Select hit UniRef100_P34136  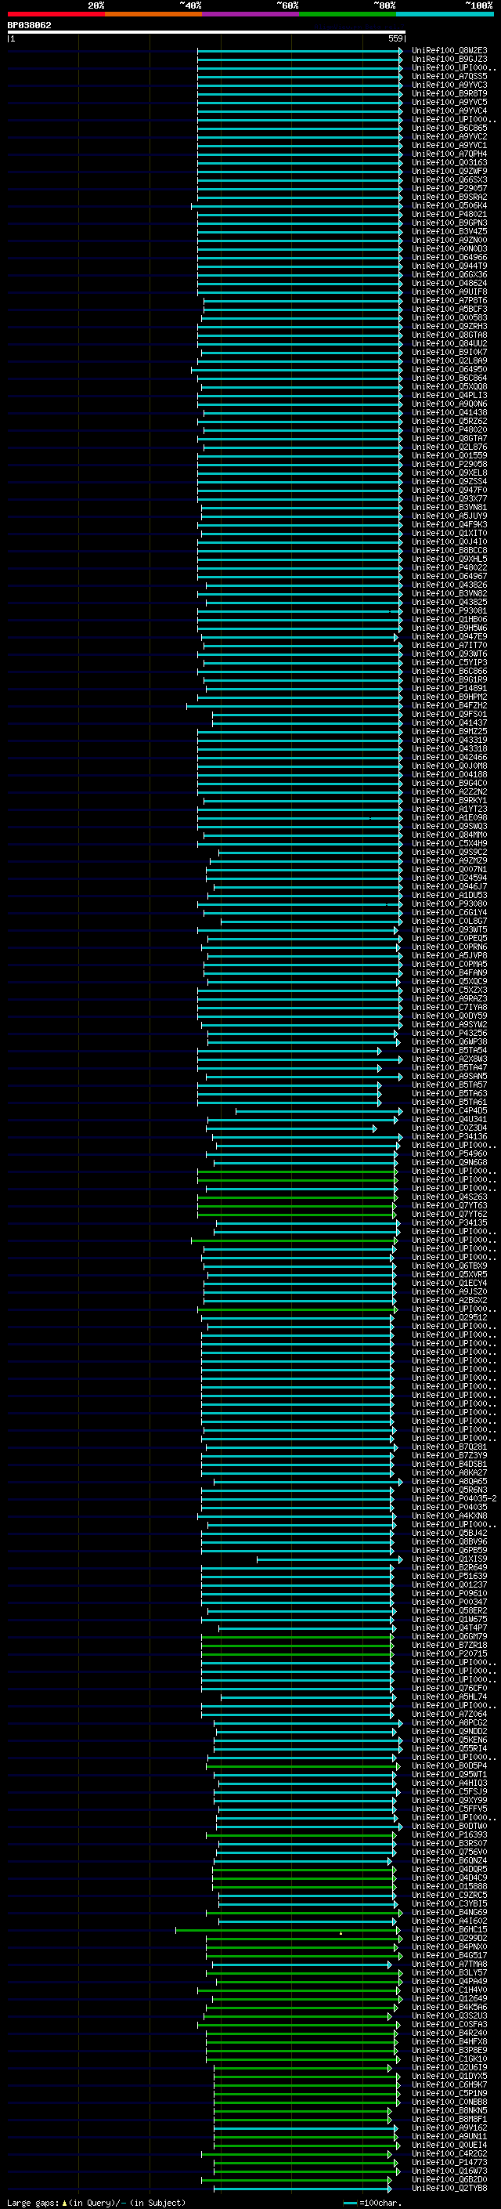point(449,1136)
